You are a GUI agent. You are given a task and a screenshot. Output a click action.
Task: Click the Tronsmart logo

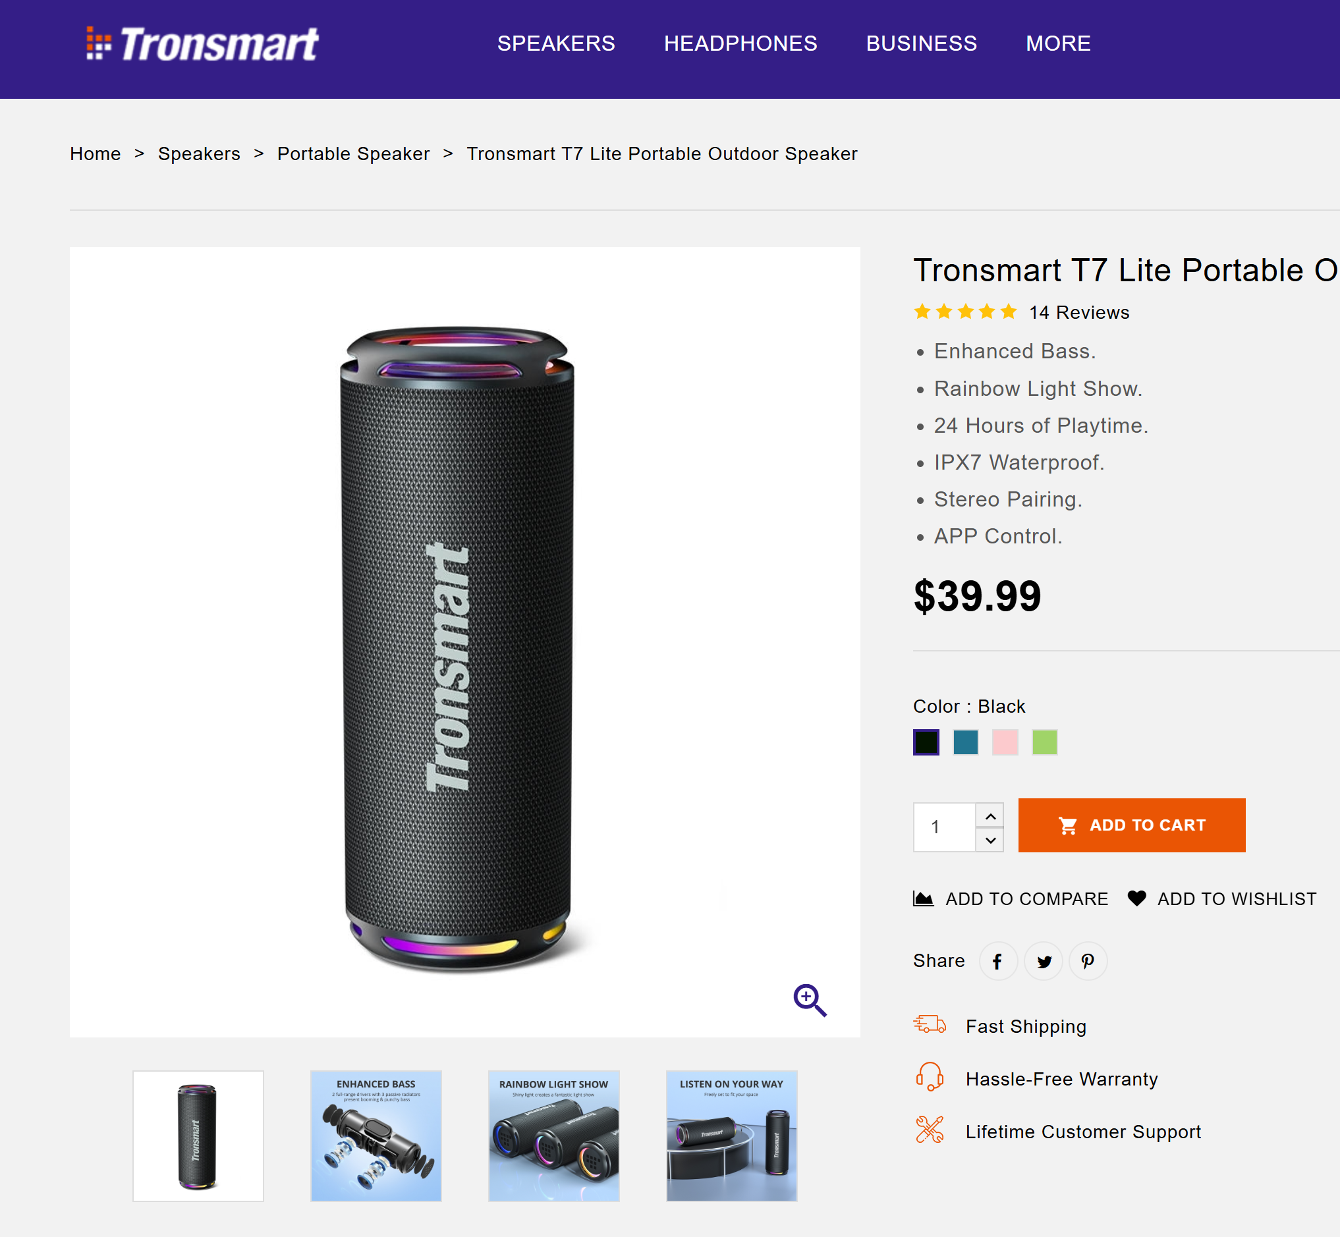[x=202, y=43]
